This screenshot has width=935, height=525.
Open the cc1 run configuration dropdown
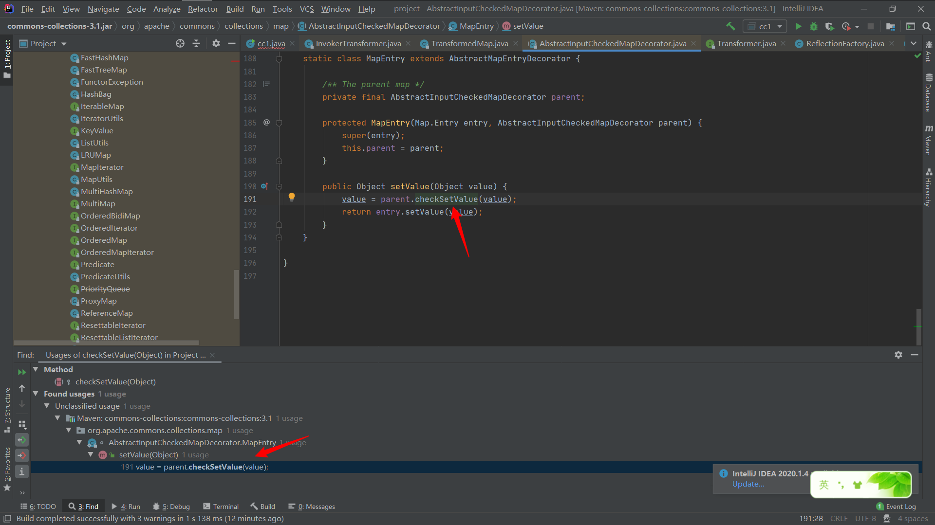pos(765,26)
